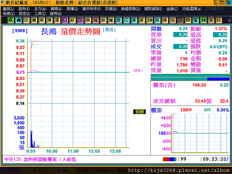Click the yellow 8 toolbar icon
Screen dimensions: 232x174
[142, 20]
